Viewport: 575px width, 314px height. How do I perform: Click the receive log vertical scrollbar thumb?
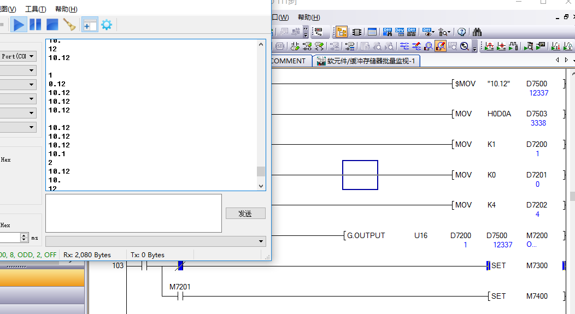click(x=261, y=171)
